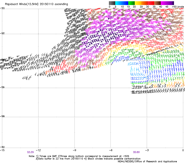
Task: Click the 'Data buffer is 22 hrs' note line
Action: 88,159
